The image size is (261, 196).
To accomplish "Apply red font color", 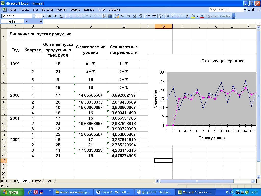I will point(202,16).
